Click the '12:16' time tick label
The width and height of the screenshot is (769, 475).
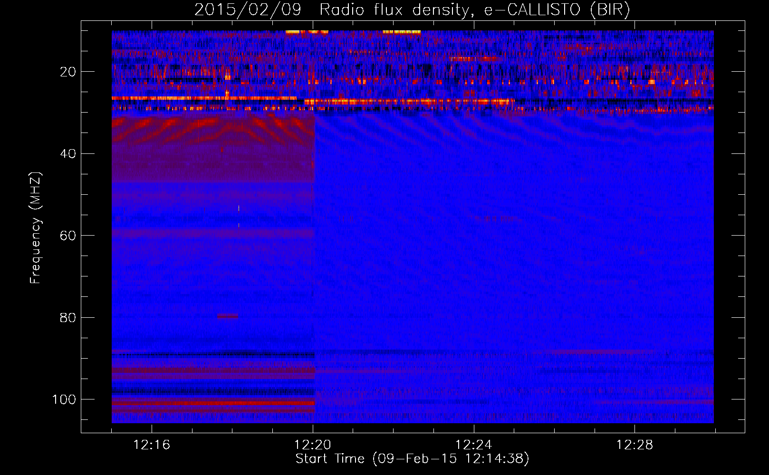coord(152,445)
